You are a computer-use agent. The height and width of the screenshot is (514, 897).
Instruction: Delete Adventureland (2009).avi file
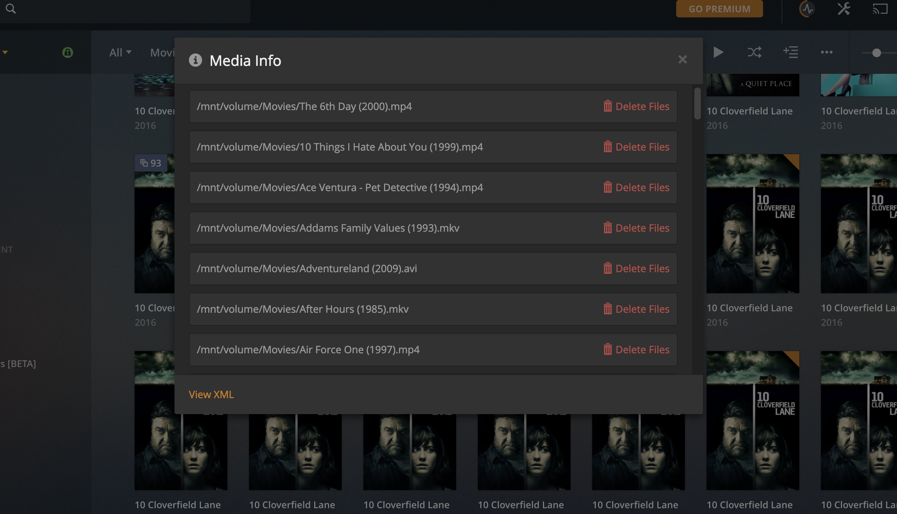pos(636,269)
